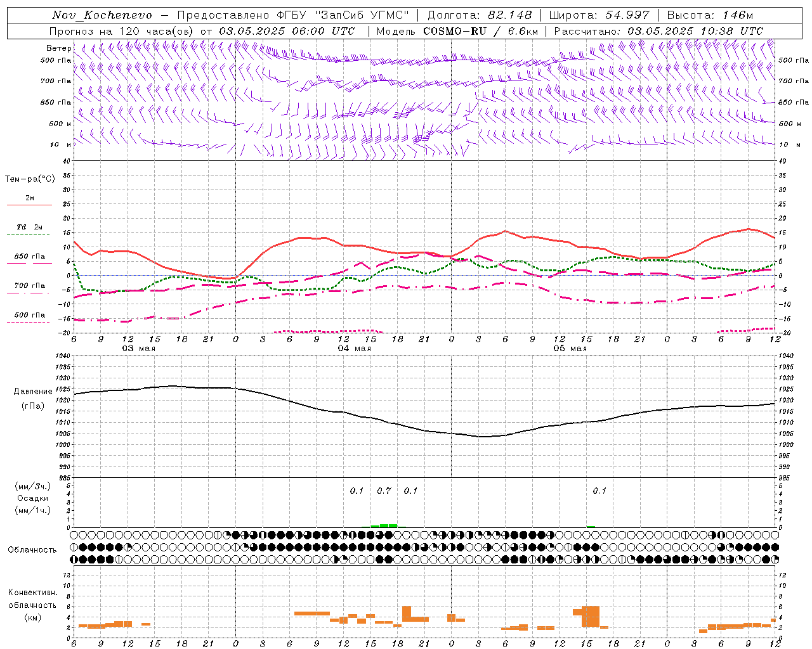Click the 04 мая date label

tap(354, 349)
